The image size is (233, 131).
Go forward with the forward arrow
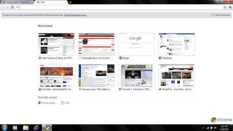[x=8, y=7]
